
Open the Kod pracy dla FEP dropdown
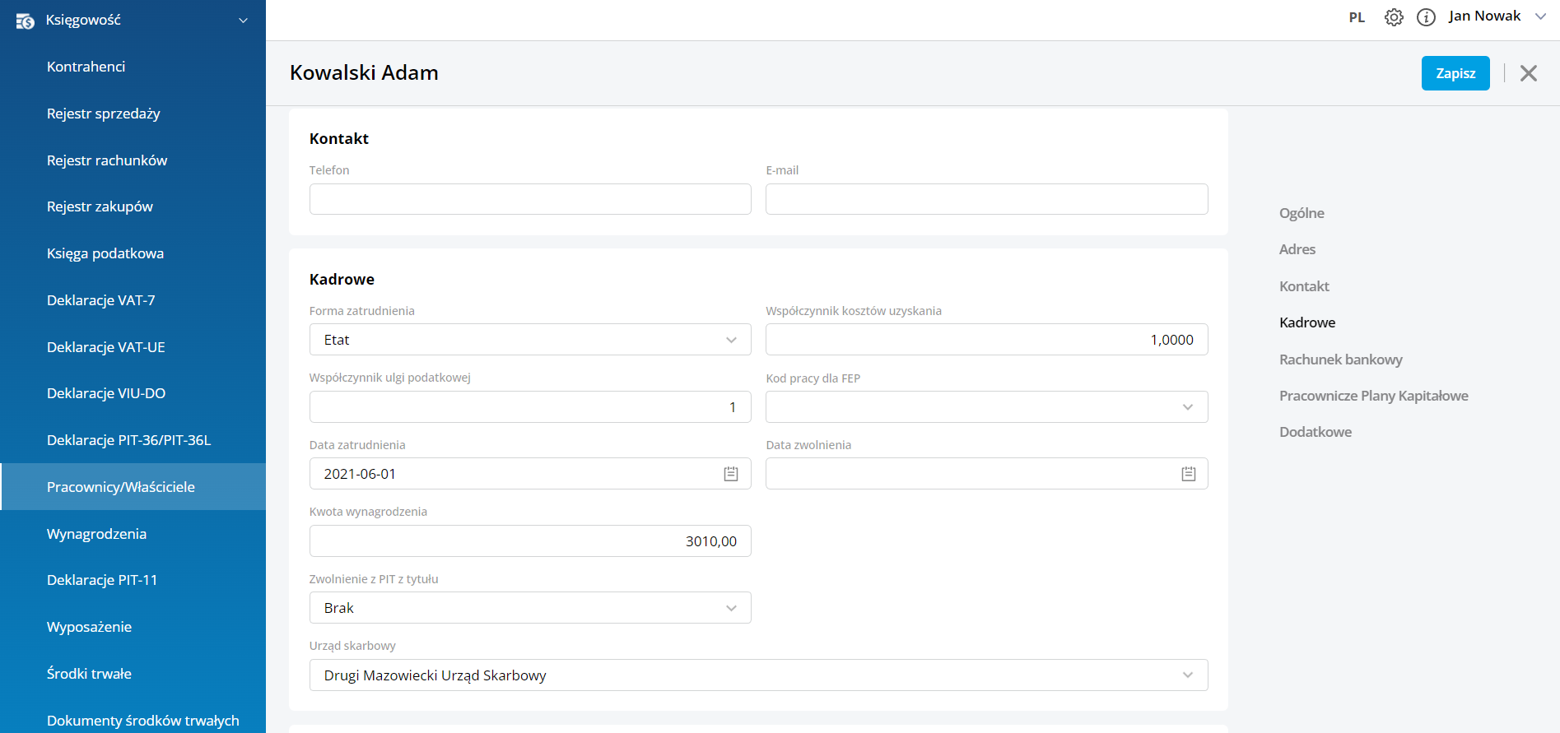point(1187,407)
